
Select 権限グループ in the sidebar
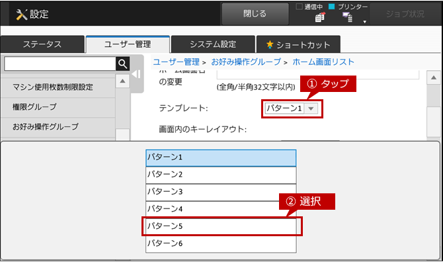[58, 107]
